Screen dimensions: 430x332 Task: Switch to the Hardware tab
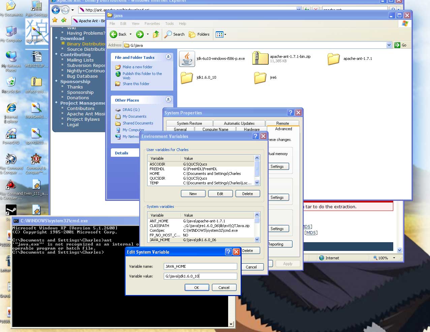click(x=252, y=129)
